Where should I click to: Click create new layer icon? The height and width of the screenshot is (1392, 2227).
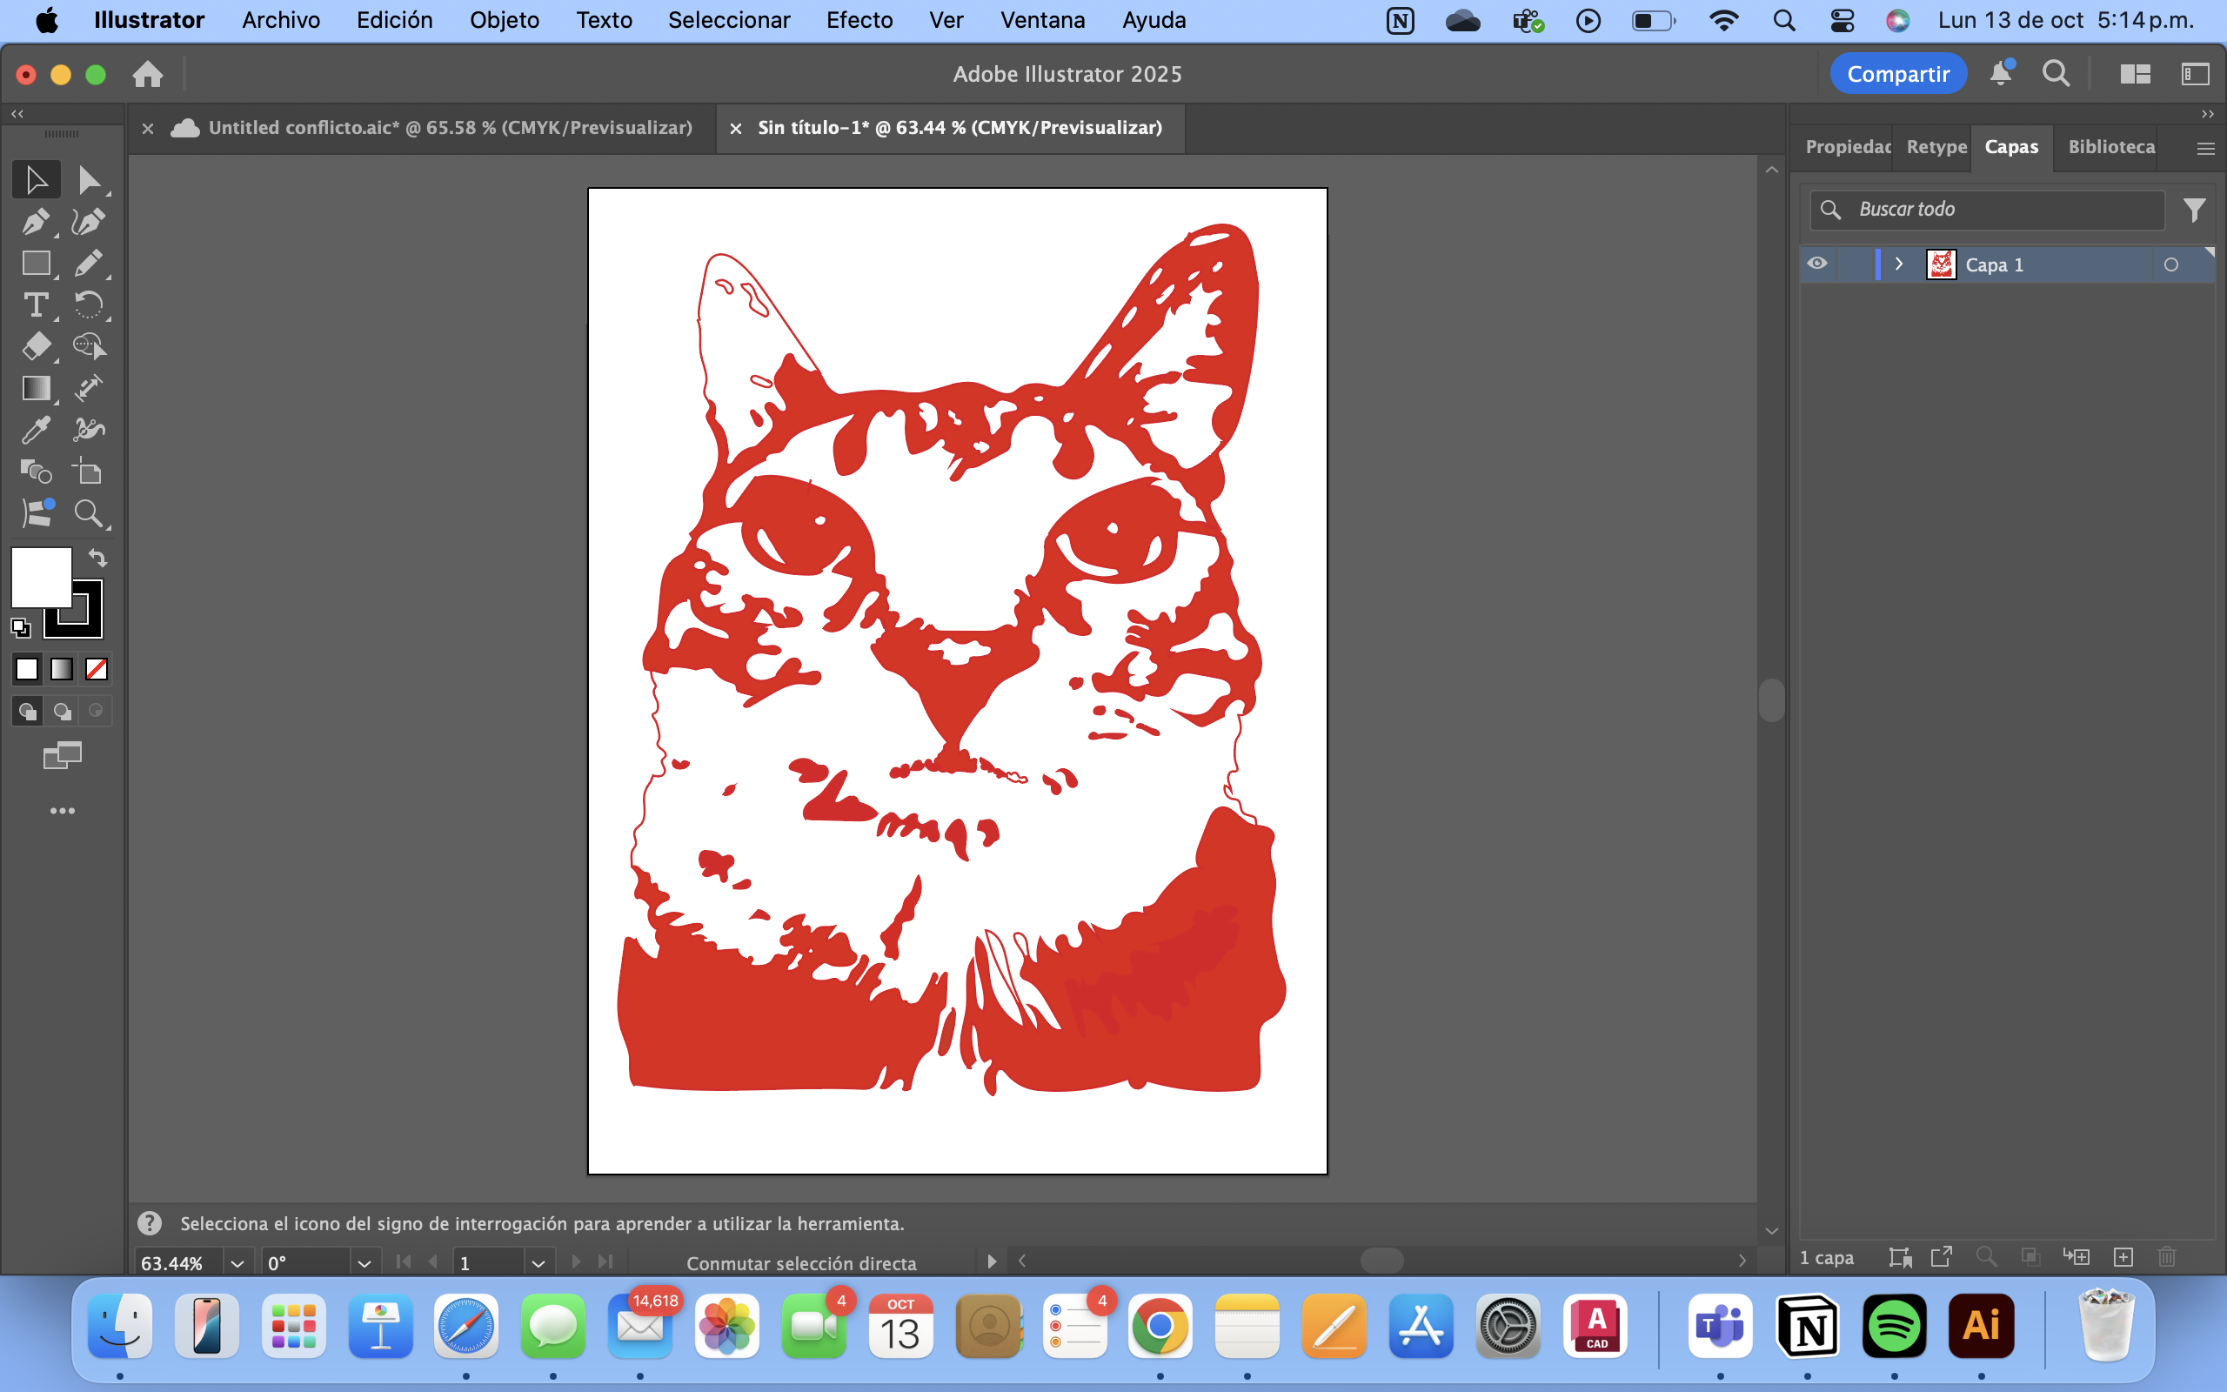pos(2123,1256)
